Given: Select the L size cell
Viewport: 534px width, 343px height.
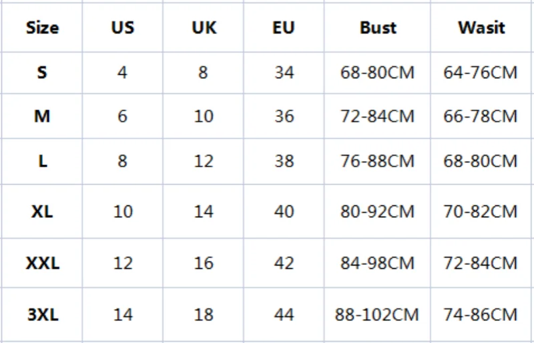Looking at the screenshot, I should tap(42, 161).
